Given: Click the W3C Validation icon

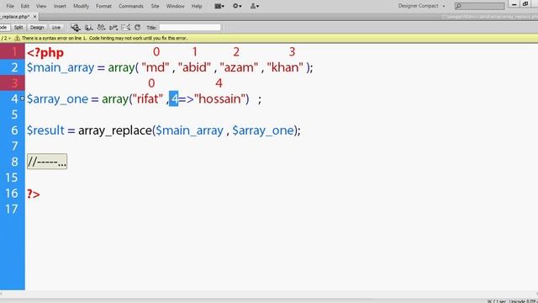Looking at the screenshot, I should [113, 28].
